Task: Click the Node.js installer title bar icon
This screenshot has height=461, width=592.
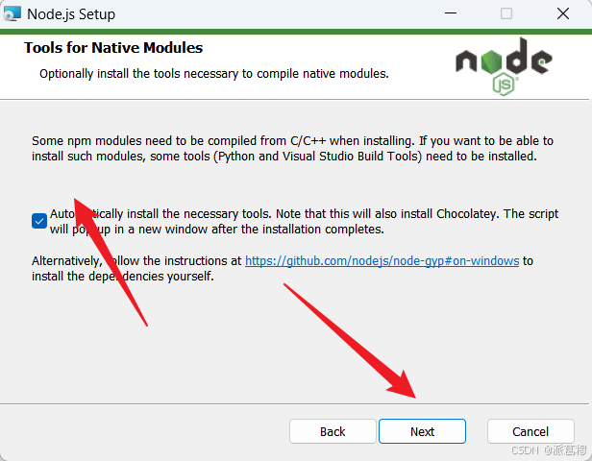Action: (x=12, y=14)
